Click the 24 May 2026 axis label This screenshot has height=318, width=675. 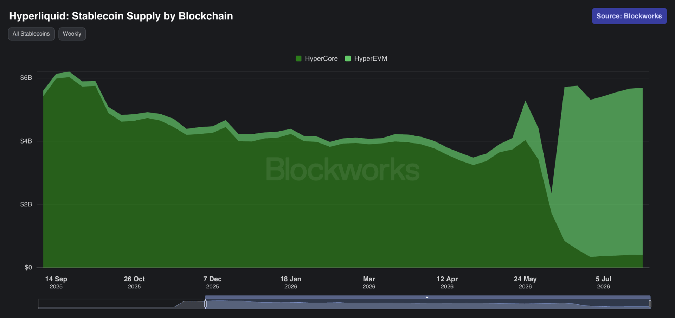pos(525,282)
